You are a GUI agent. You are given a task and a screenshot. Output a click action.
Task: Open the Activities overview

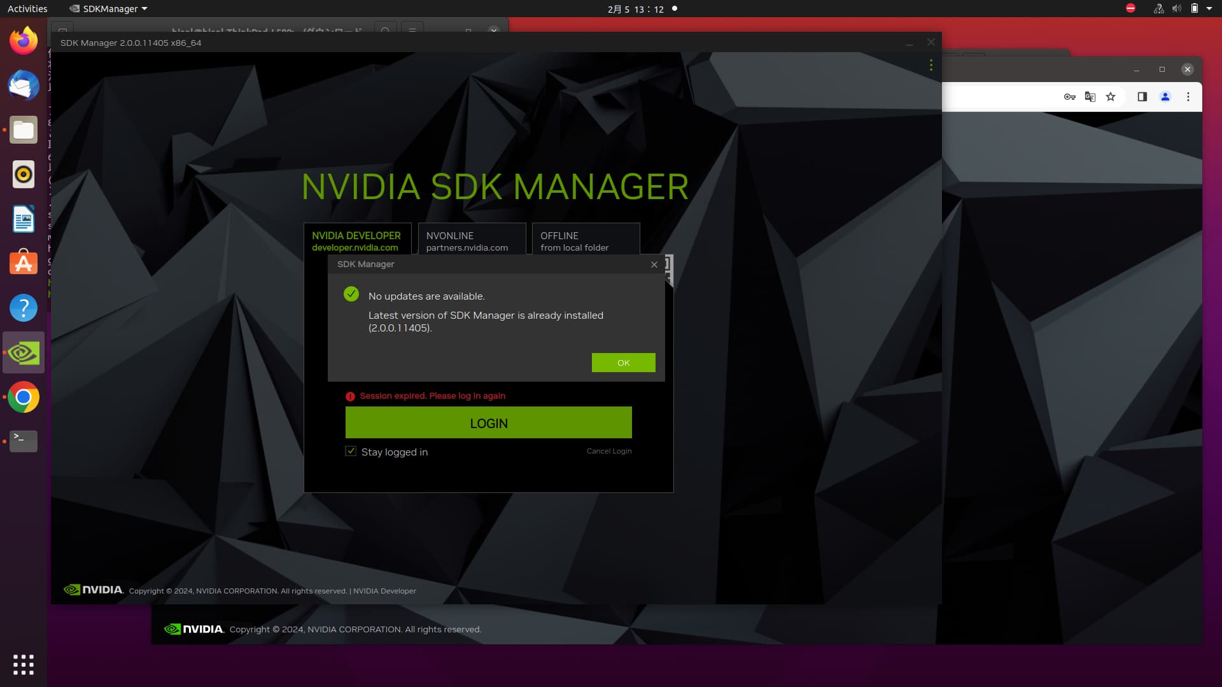(27, 9)
